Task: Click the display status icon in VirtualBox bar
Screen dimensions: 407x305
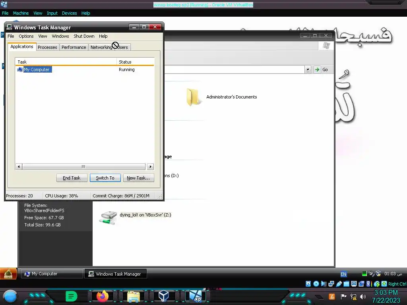Action: pos(354,284)
